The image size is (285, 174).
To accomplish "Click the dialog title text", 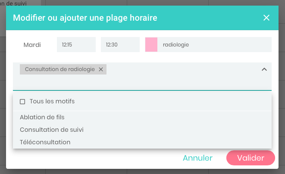I will coord(85,18).
